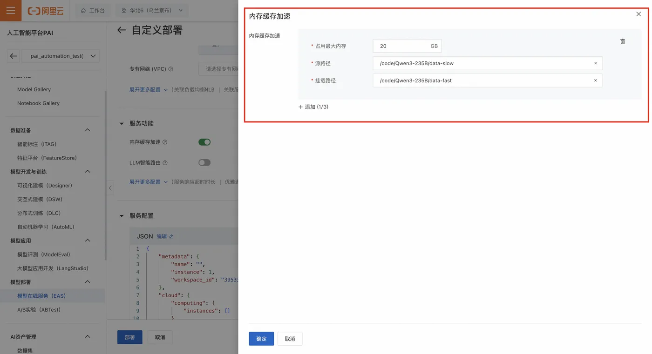Open Notebook Gallery in sidebar
This screenshot has height=354, width=652.
tap(38, 103)
